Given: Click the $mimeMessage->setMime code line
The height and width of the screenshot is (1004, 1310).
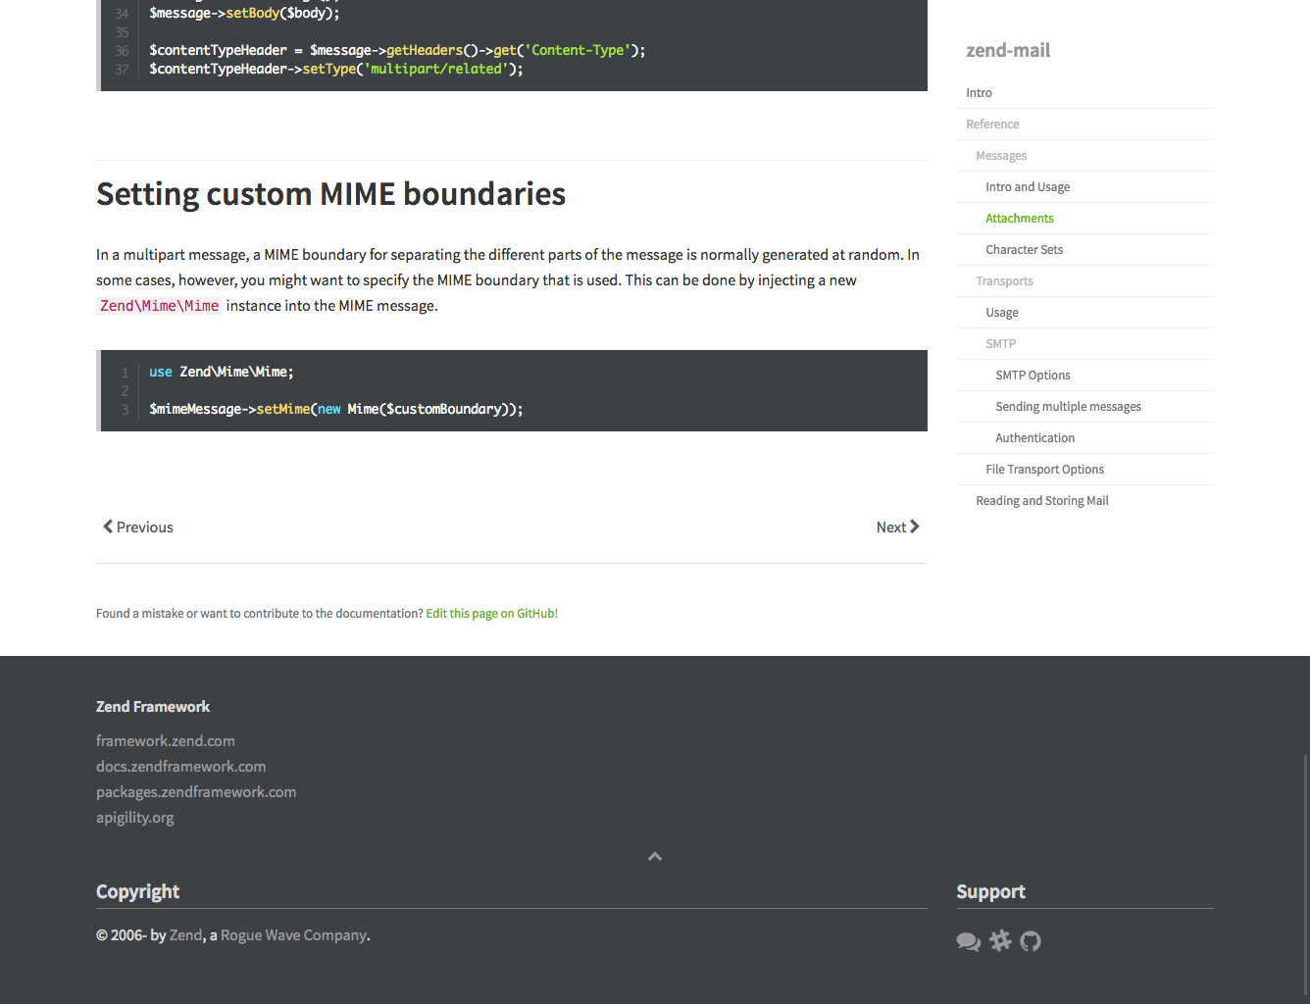Looking at the screenshot, I should (x=336, y=410).
